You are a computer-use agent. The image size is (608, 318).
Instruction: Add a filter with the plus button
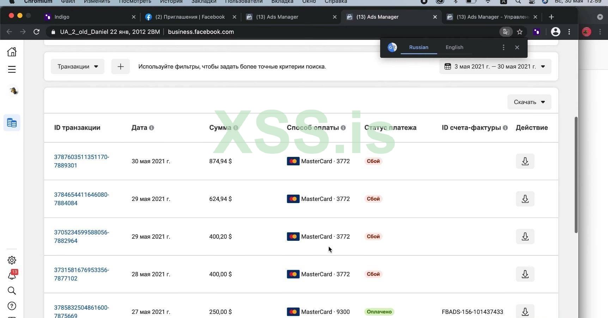click(121, 67)
